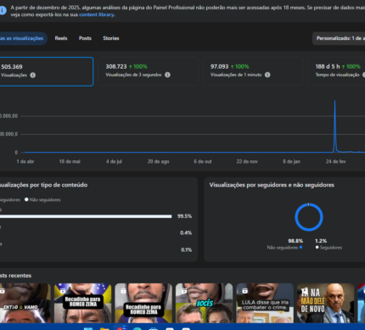Select the 97.093 Visualizações de 1 minuto card

click(x=253, y=71)
